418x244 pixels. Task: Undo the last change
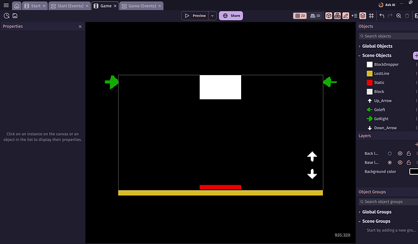382,16
